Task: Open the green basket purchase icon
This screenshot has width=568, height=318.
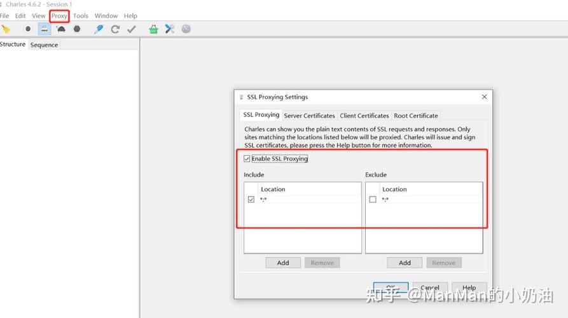Action: 153,29
